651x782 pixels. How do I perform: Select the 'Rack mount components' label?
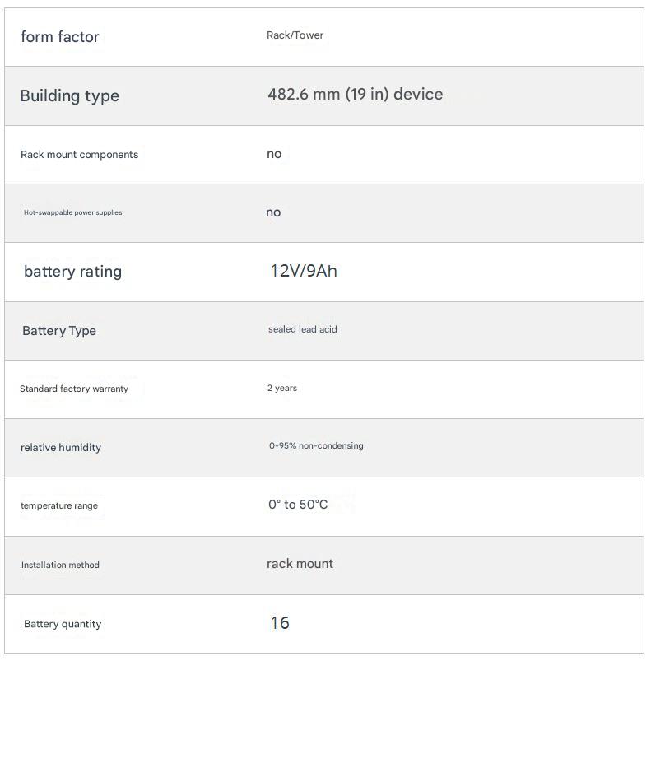(x=79, y=155)
